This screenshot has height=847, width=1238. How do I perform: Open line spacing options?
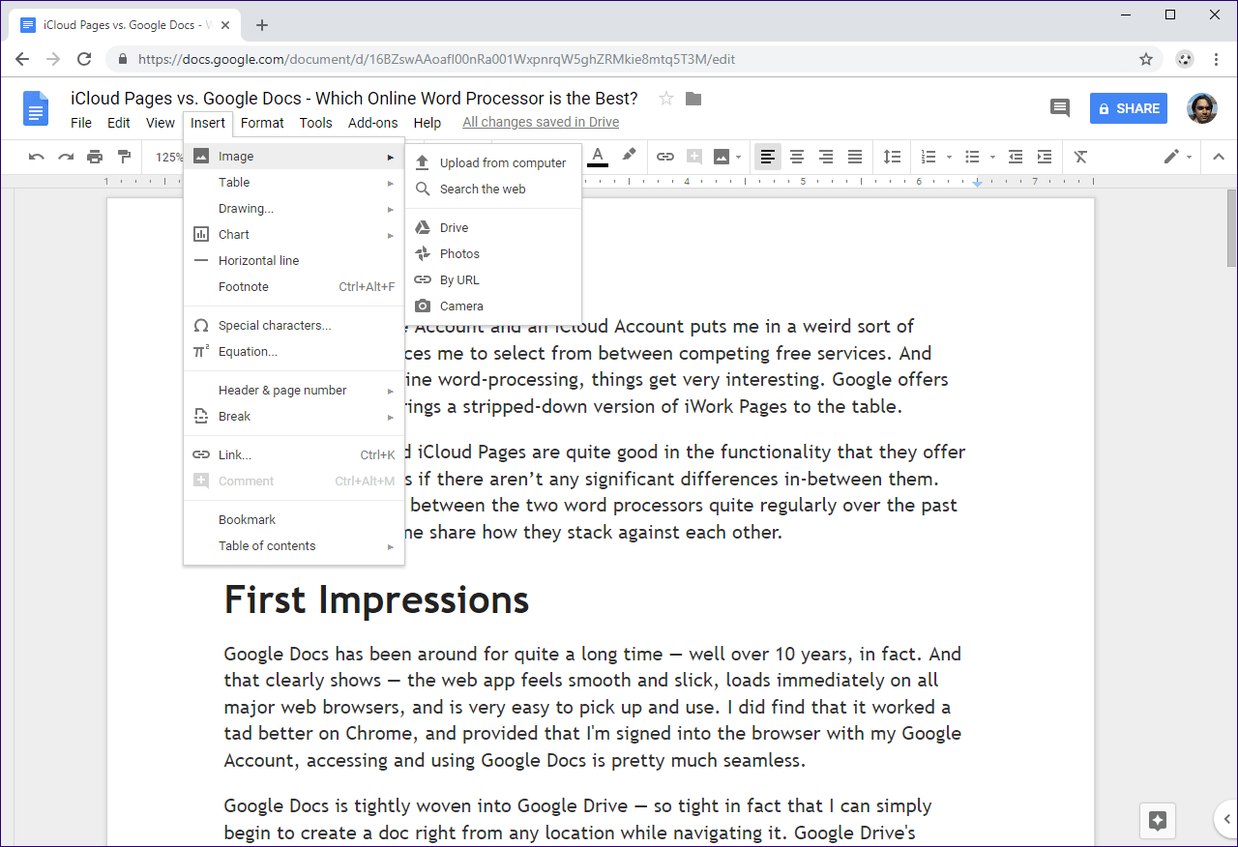892,157
